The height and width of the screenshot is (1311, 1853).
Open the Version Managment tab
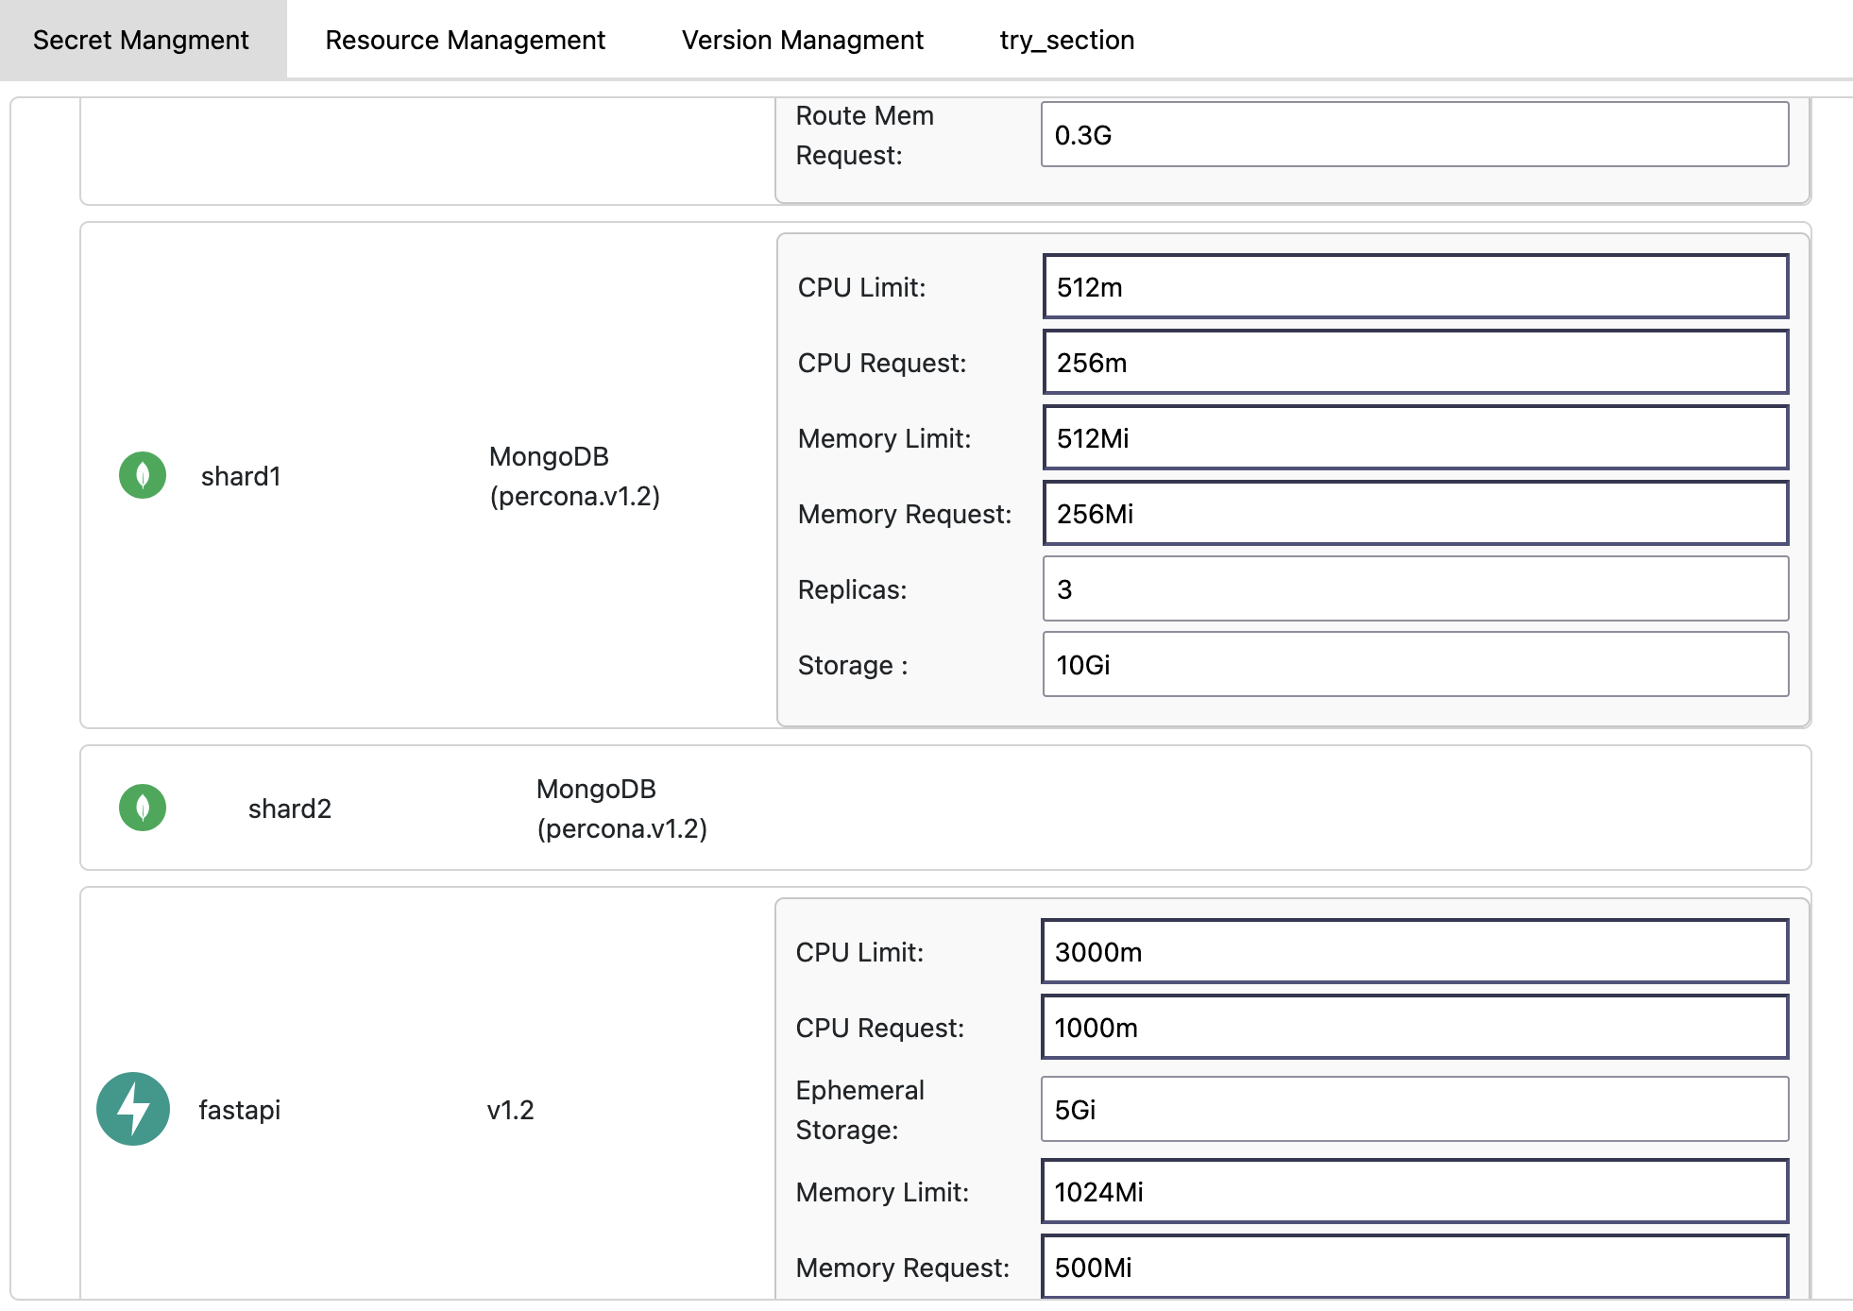click(x=802, y=40)
